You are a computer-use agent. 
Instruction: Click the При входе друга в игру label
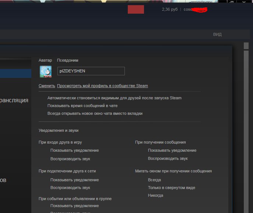(x=60, y=142)
